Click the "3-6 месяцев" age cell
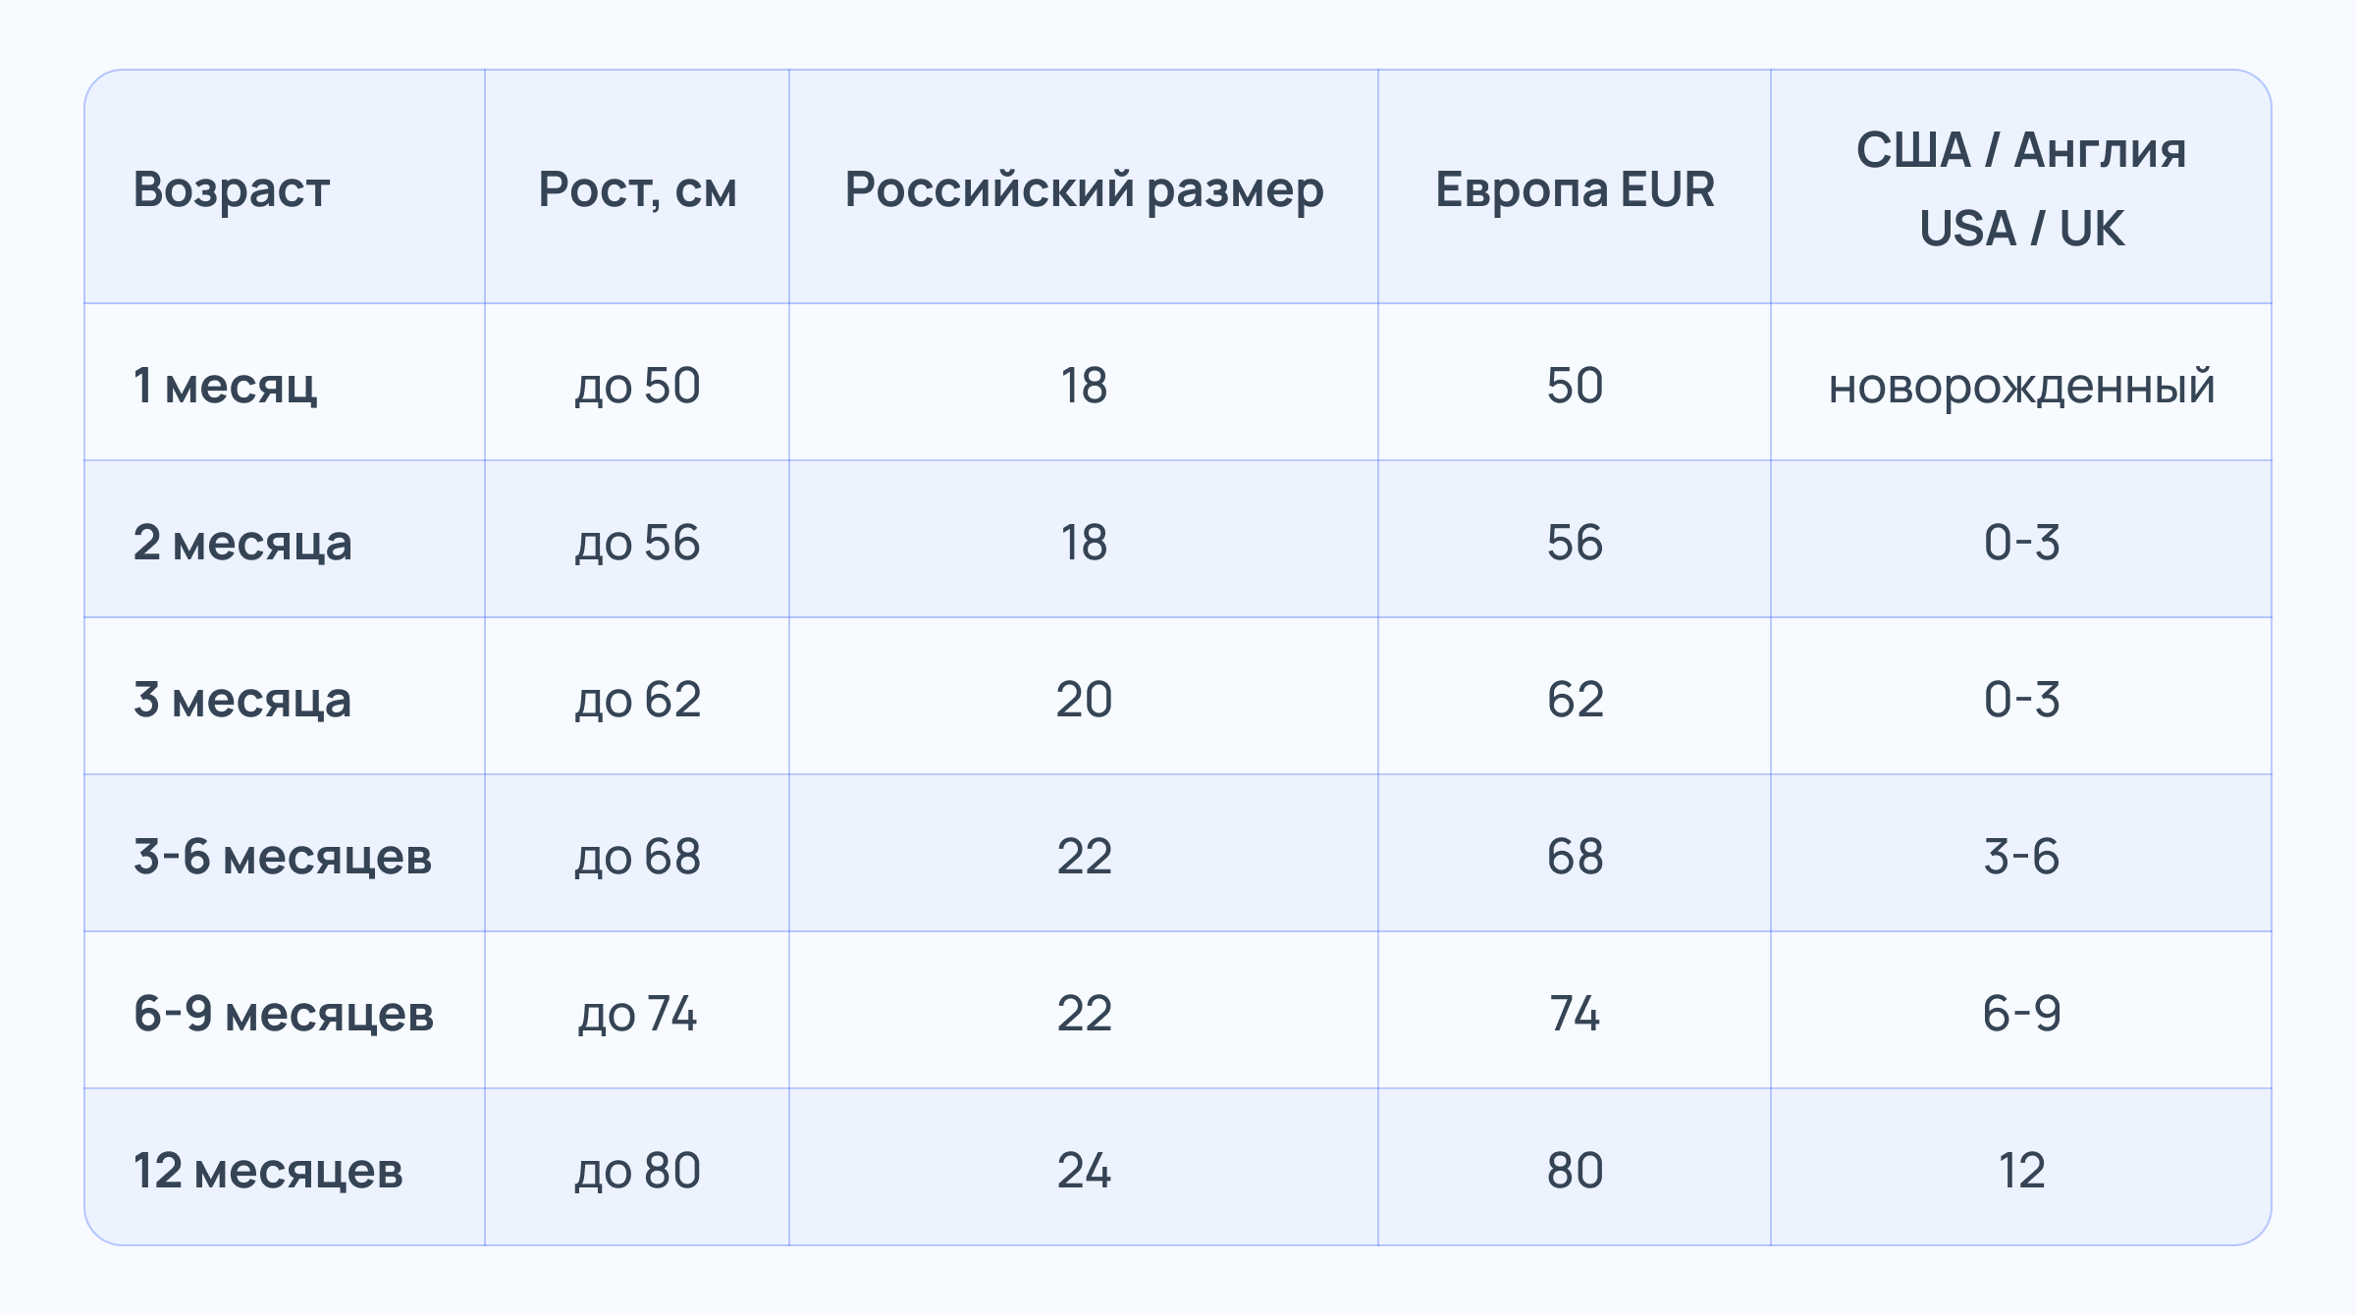2356x1315 pixels. pyautogui.click(x=283, y=856)
